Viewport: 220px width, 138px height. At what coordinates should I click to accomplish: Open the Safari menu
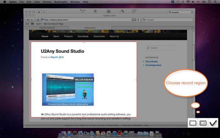tap(13, 2)
